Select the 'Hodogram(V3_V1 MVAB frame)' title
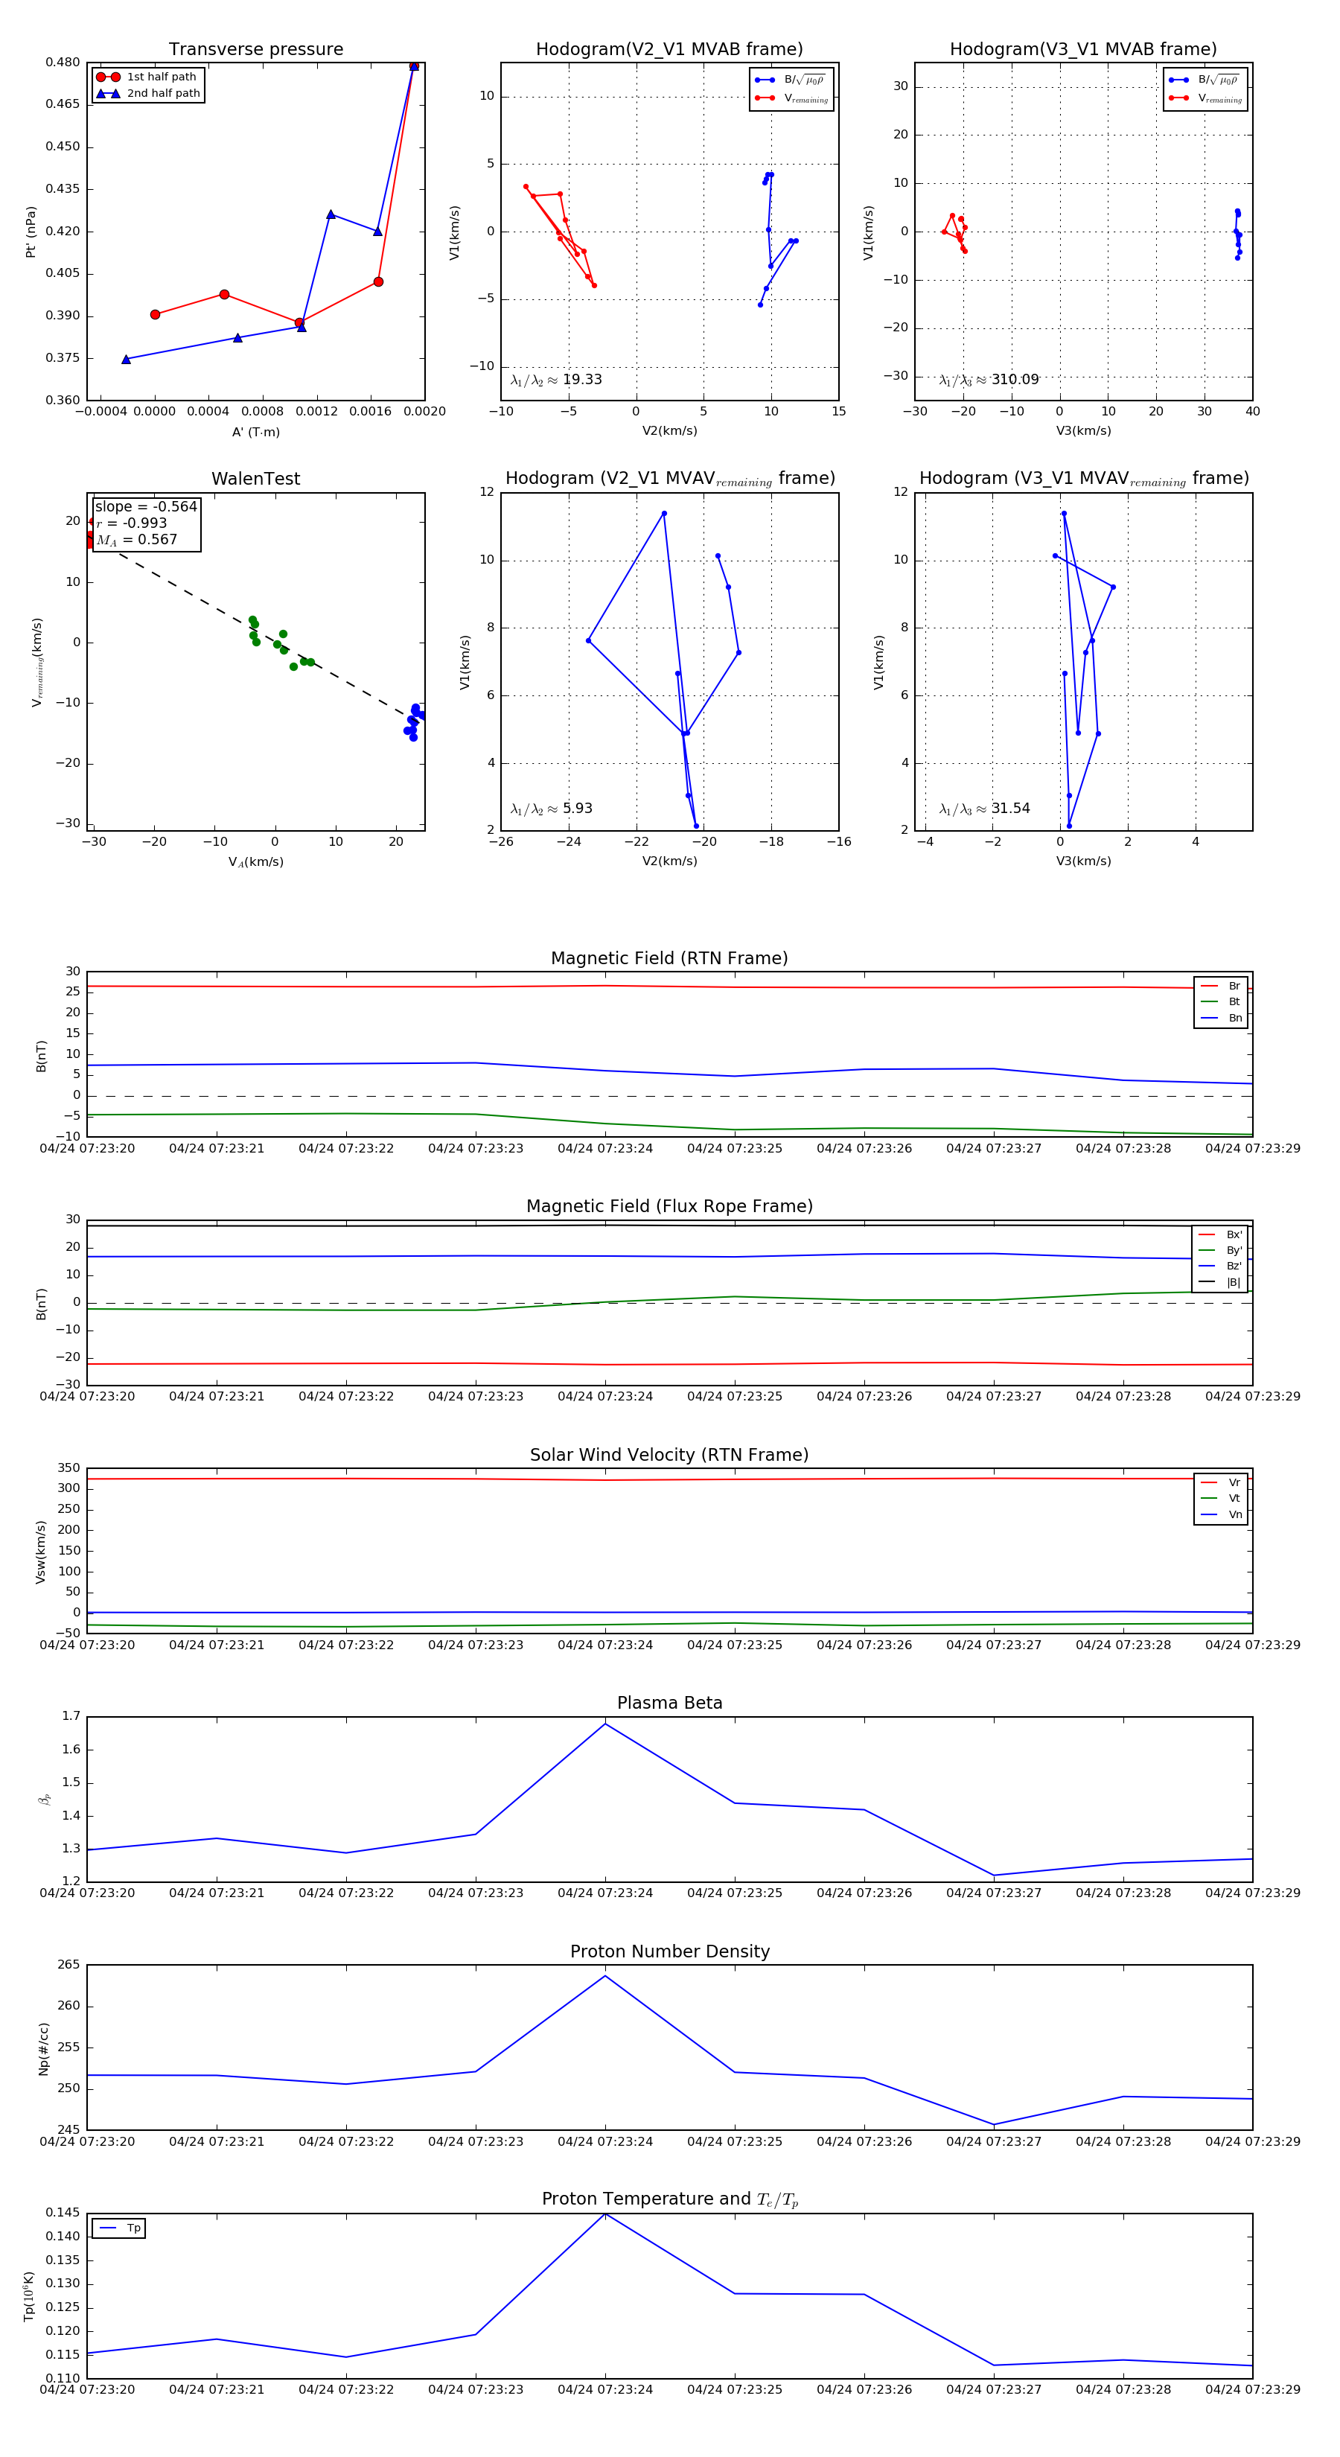1340x2457 pixels. click(1083, 50)
